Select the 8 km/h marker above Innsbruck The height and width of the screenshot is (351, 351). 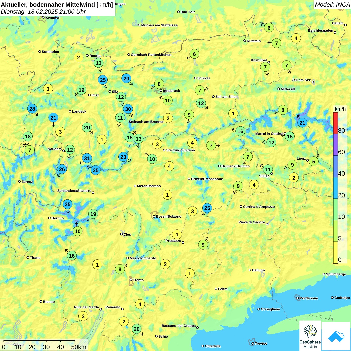159,84
